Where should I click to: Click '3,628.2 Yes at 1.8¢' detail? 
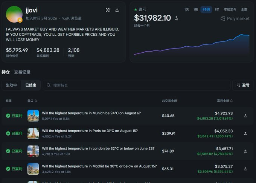pos(56,172)
